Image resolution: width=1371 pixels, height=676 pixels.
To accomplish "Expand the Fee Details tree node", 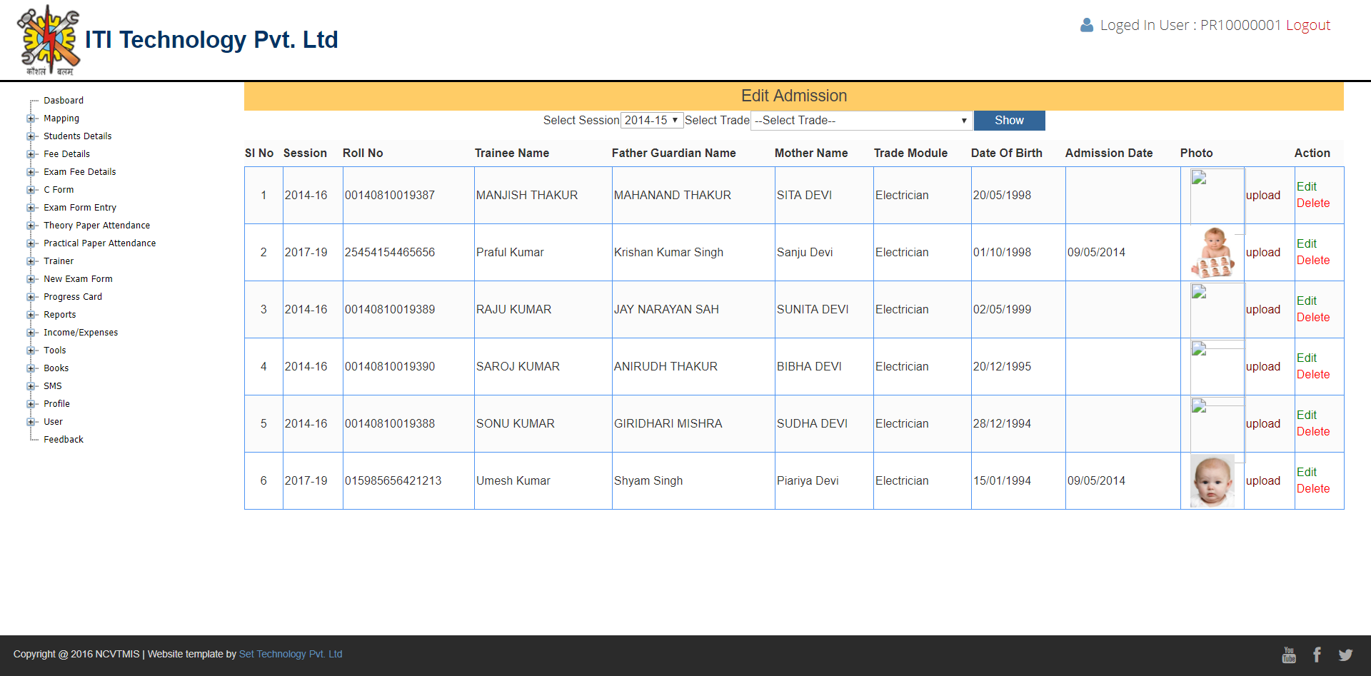I will pyautogui.click(x=31, y=154).
